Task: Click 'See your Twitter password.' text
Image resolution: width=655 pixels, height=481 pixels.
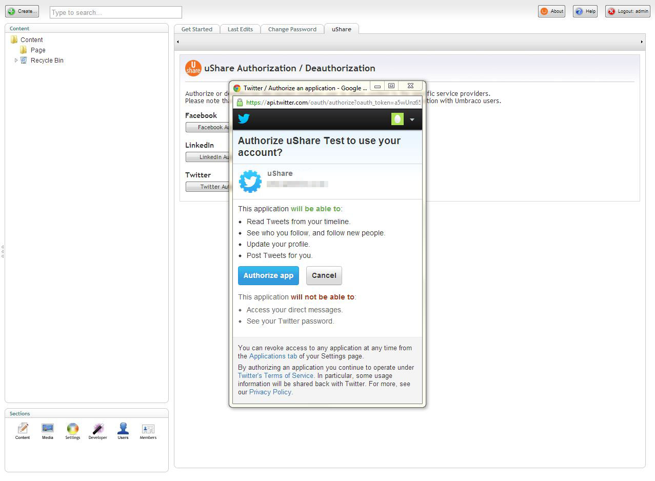Action: point(290,321)
